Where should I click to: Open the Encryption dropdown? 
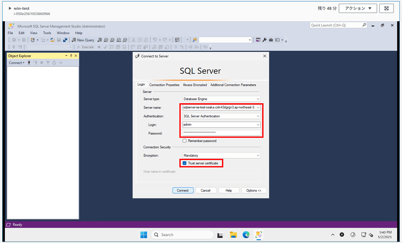coord(258,156)
